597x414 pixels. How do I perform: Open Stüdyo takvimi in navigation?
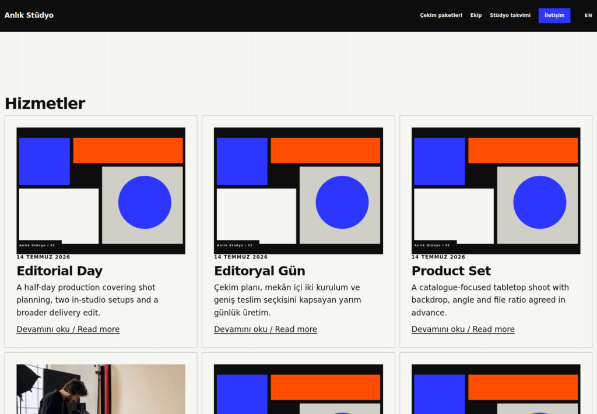coord(510,15)
